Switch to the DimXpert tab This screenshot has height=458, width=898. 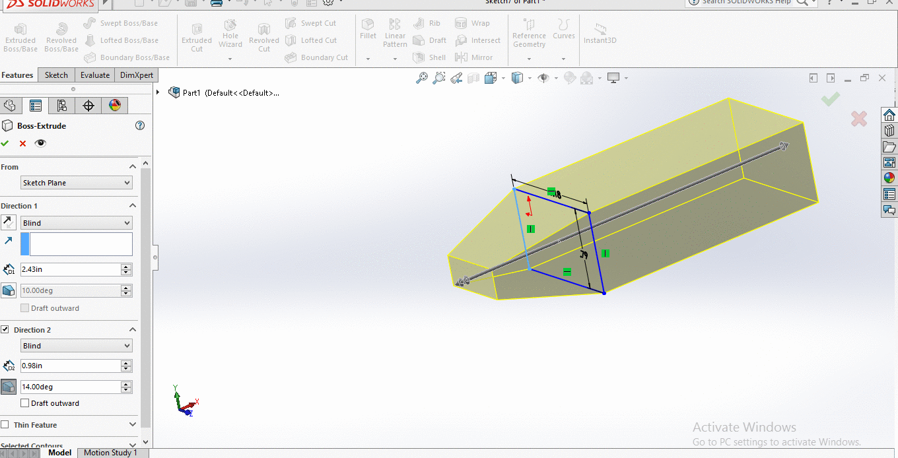[136, 75]
